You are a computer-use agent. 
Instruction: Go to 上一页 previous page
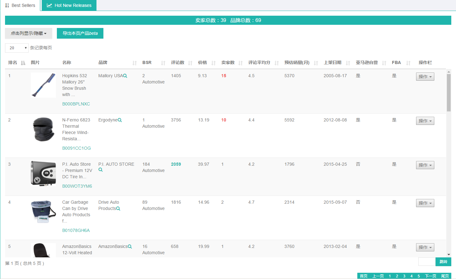(378, 276)
